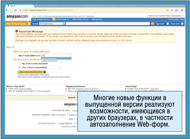Click the new tab button
The image size is (190, 139).
[x=36, y=6]
